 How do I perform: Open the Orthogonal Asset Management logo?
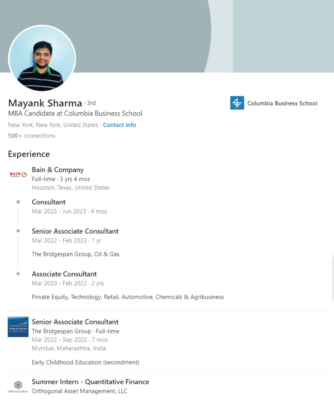18,386
